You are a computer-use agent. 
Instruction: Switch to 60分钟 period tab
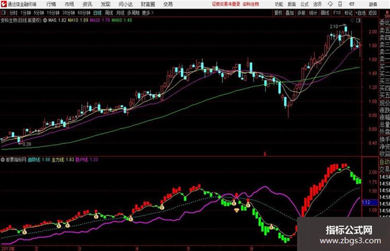[84, 13]
